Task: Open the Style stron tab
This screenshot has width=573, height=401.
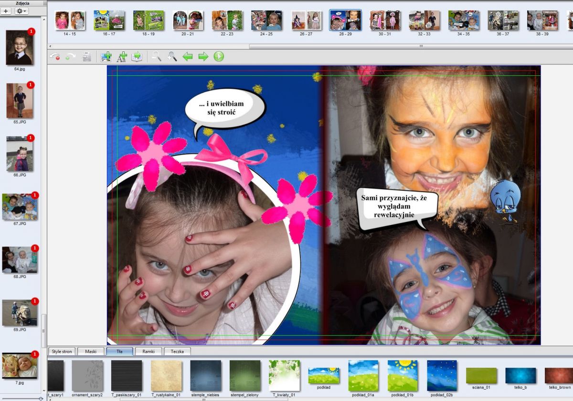Action: pyautogui.click(x=62, y=351)
